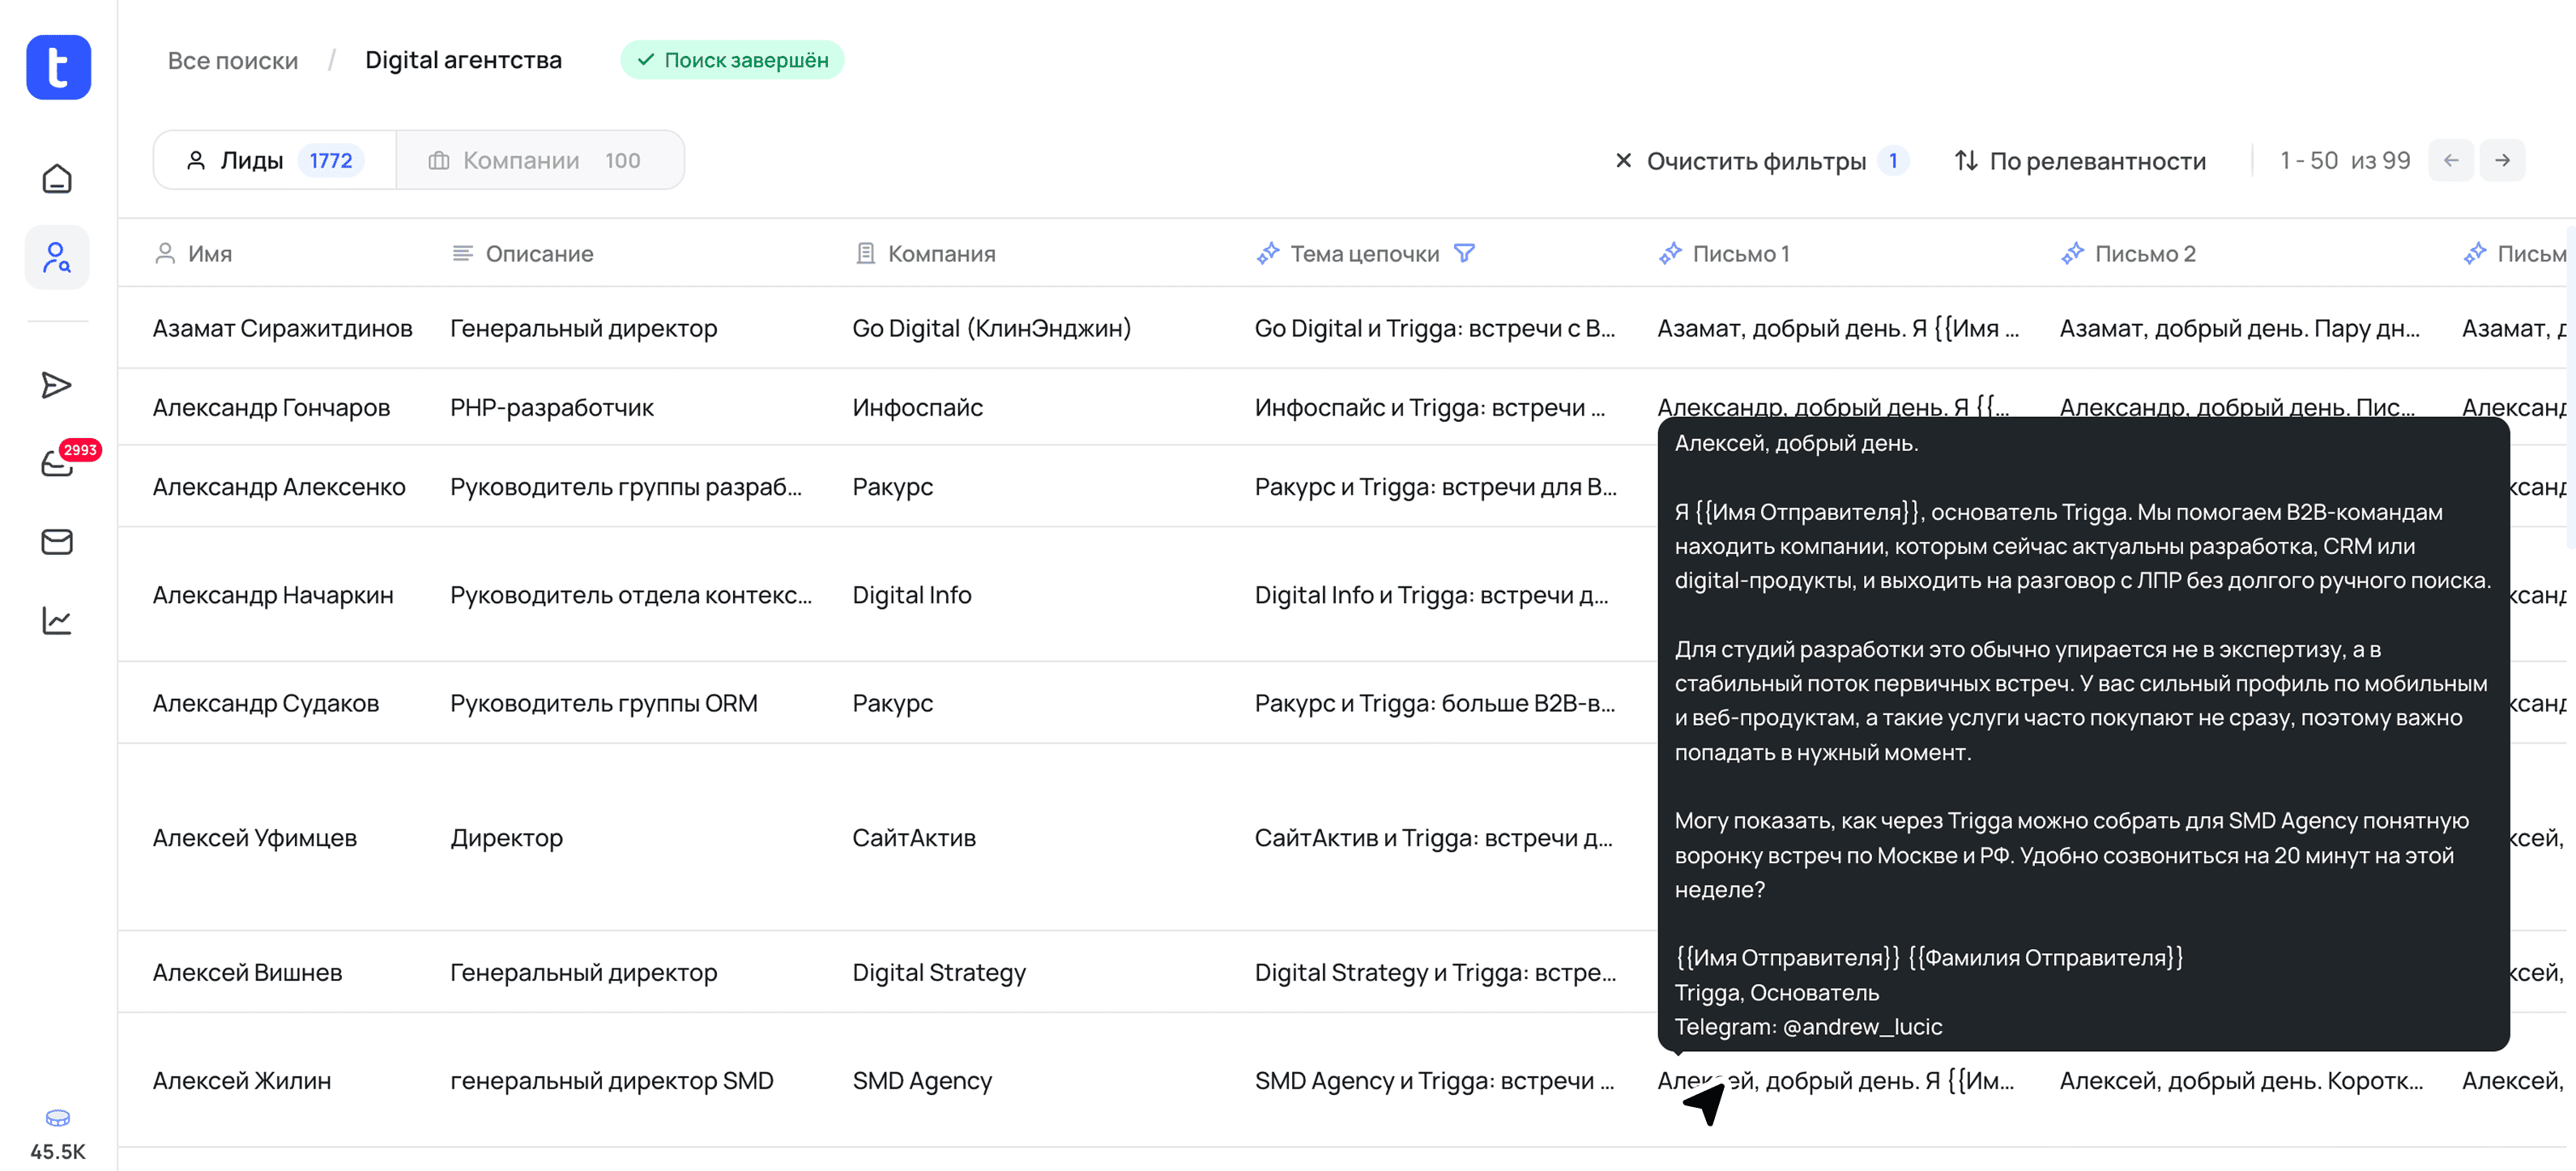Open Алексей Жилин's Письмо 2 cell
Screen dimensions: 2576x1171
pyautogui.click(x=2241, y=1081)
